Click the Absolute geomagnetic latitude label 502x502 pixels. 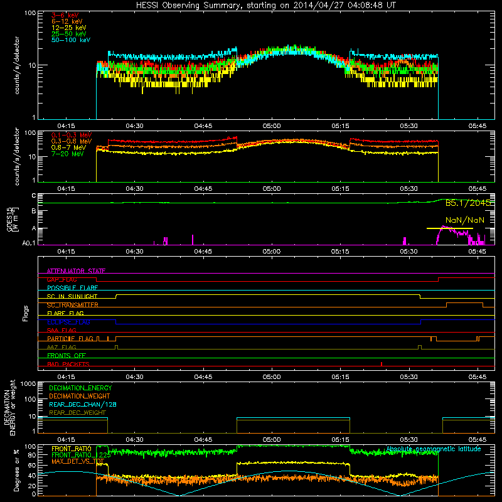click(434, 449)
